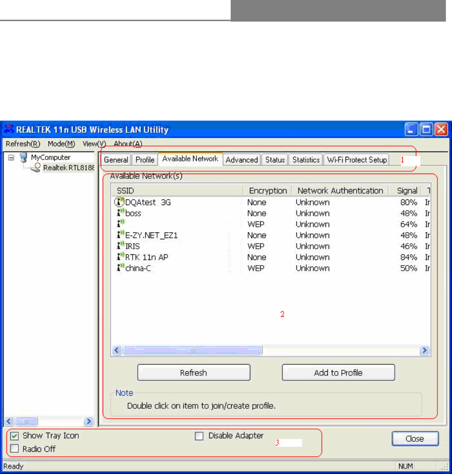Click the antenna icon beside boss network

(x=121, y=213)
